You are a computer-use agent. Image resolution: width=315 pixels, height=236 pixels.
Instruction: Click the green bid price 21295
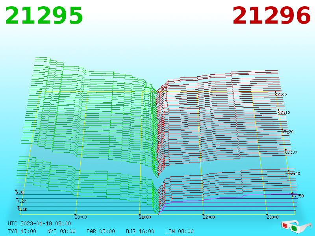pos(44,16)
